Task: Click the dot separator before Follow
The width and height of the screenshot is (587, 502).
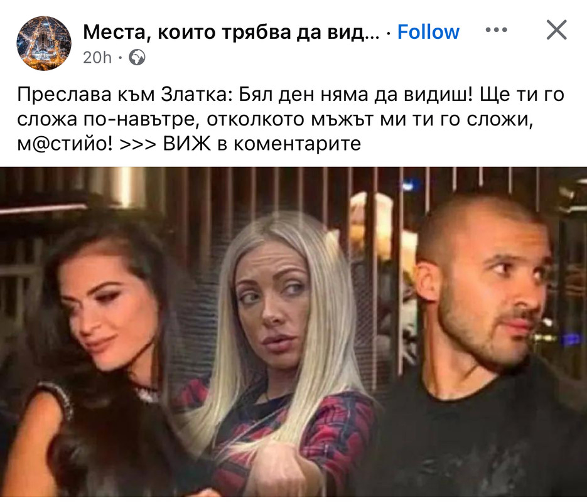Action: coord(389,34)
